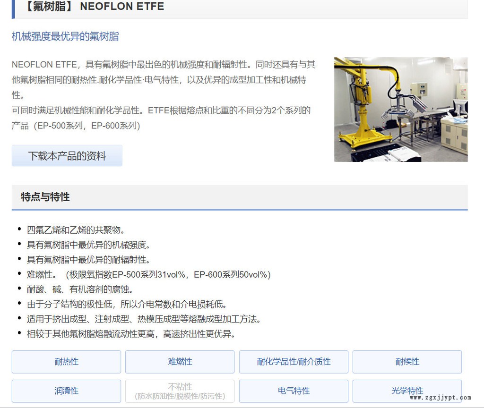Click the bullet about 极限氧指数 EP-500系列
This screenshot has width=484, height=408.
(148, 274)
